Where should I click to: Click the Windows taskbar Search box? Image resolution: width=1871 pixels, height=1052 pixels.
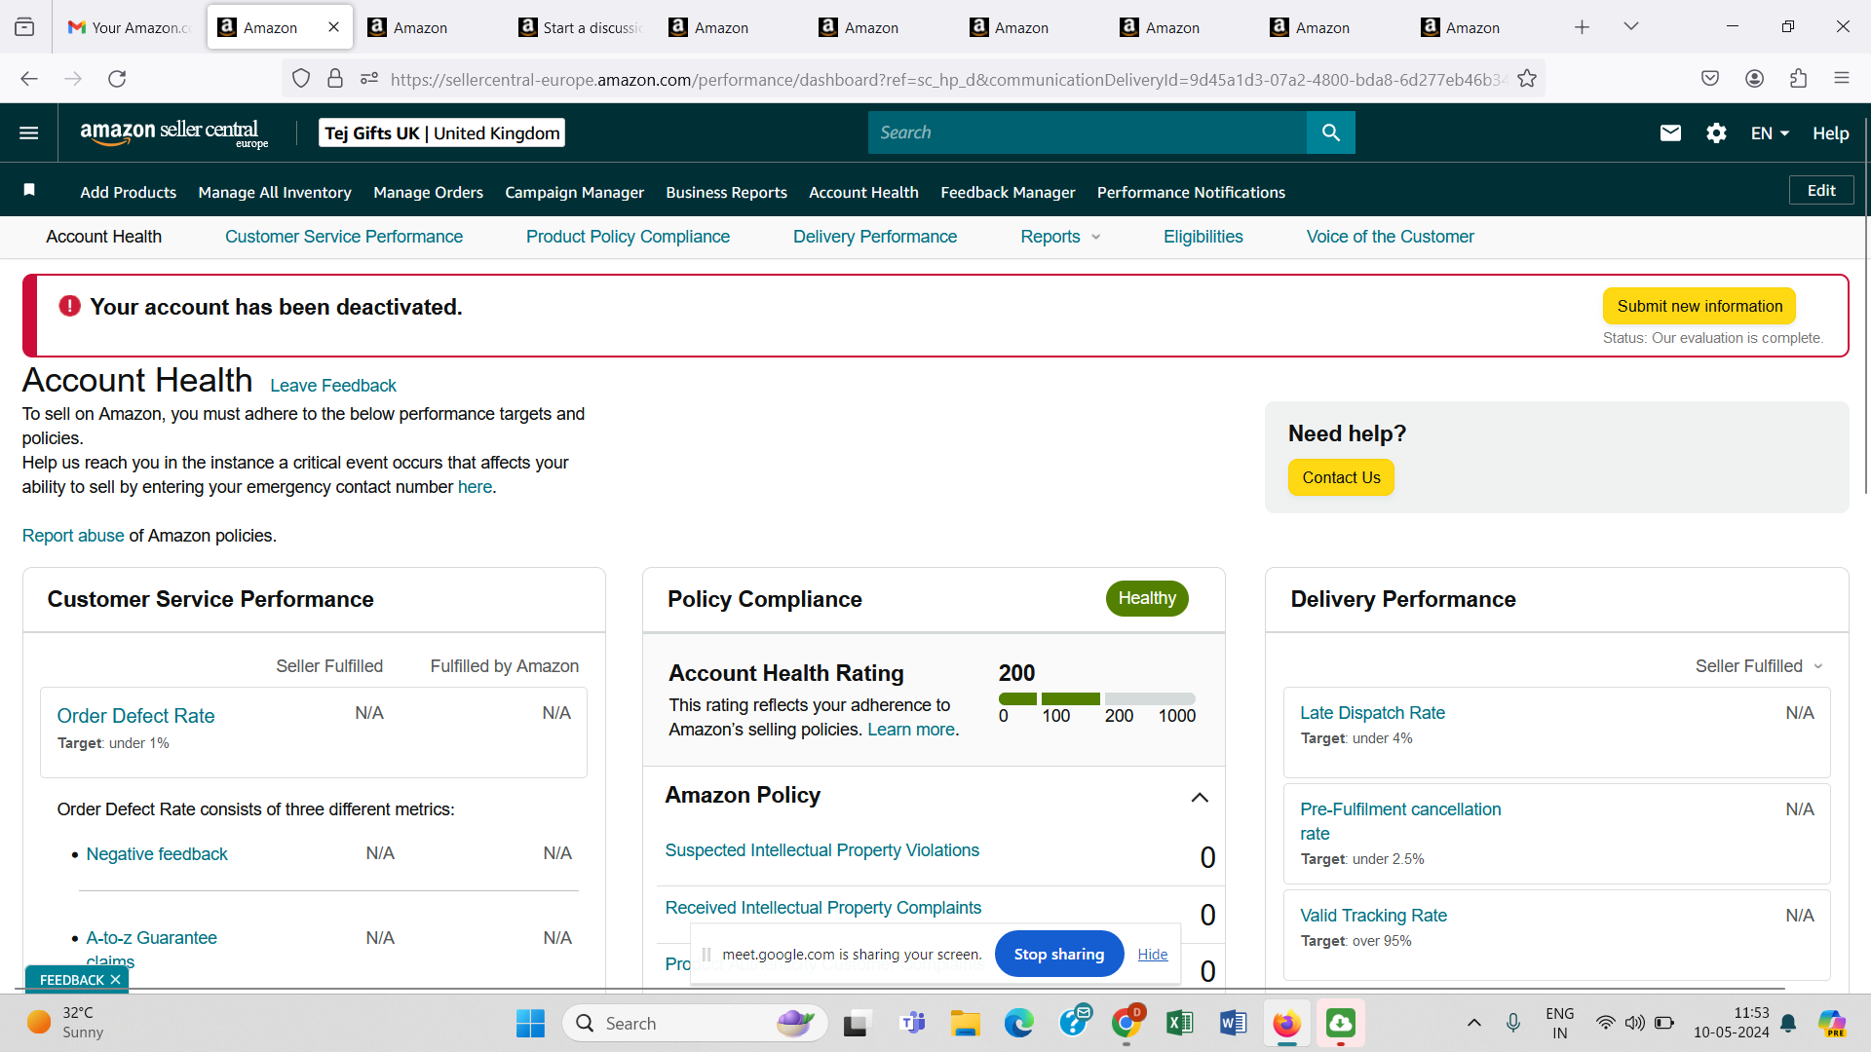(695, 1024)
